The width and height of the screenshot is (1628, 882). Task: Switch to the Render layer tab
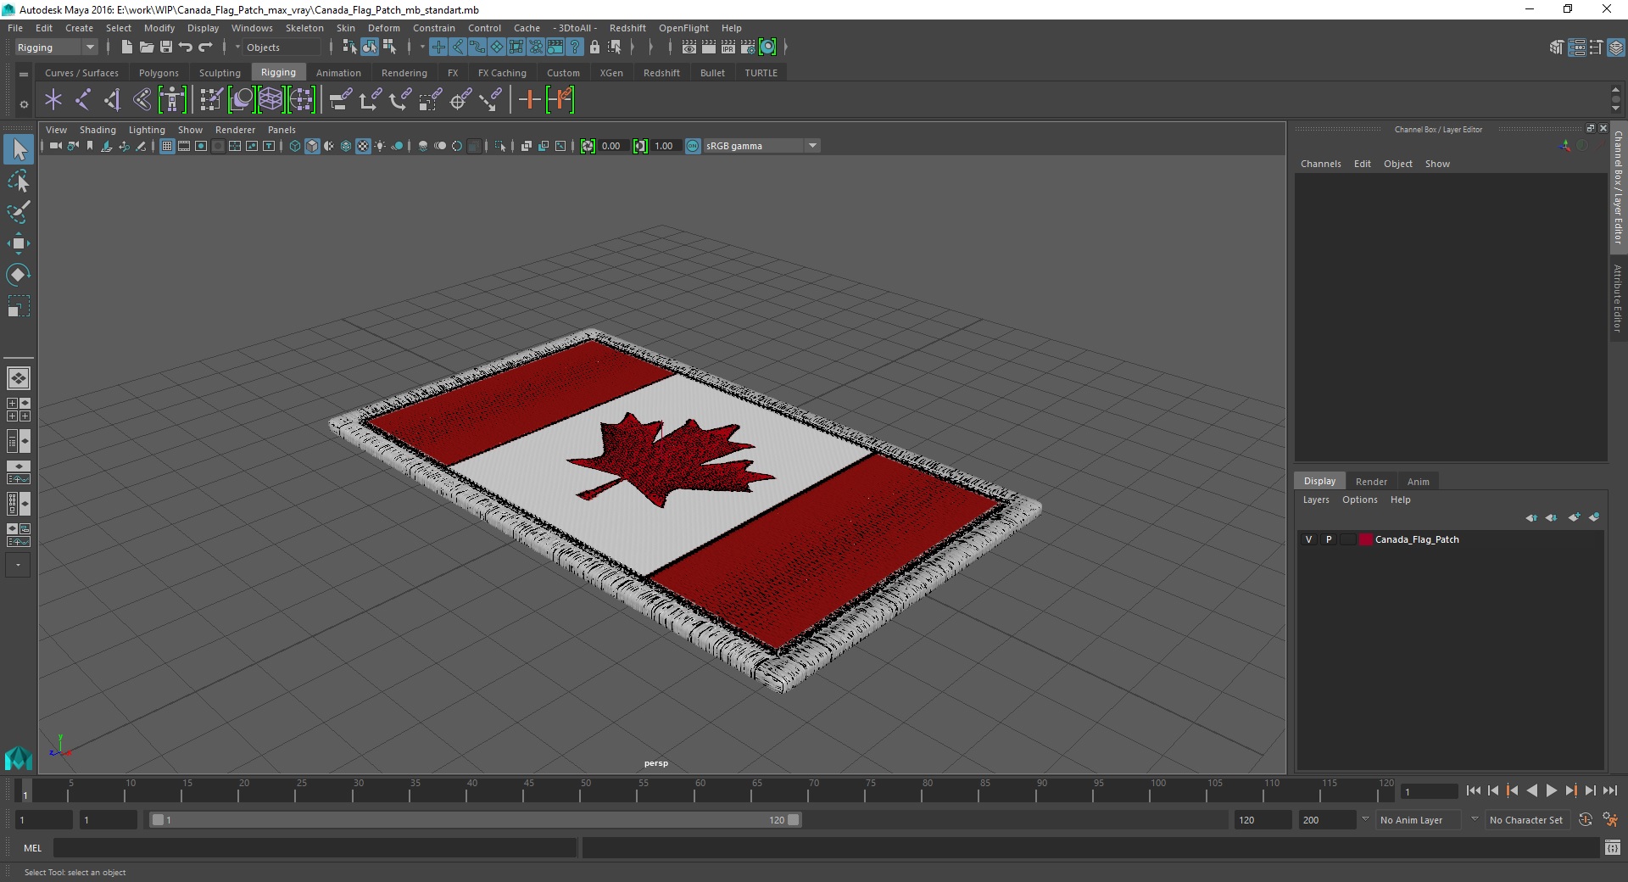[x=1371, y=481]
